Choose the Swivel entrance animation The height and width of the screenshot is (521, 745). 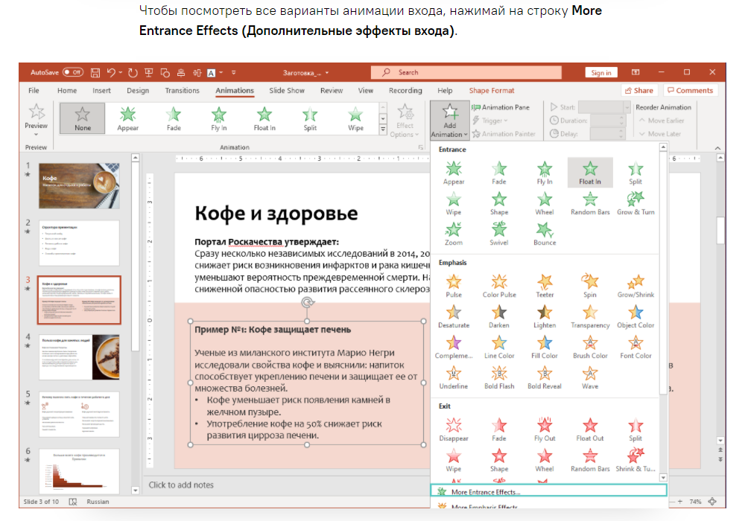499,233
